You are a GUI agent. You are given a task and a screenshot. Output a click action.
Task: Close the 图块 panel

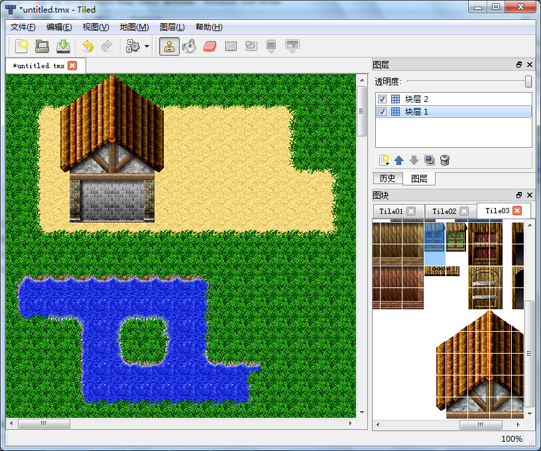click(530, 195)
